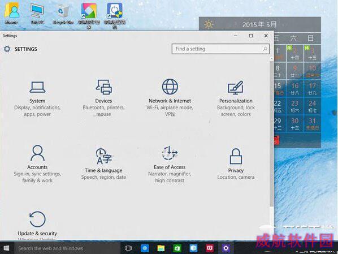Open Task View on the taskbar

click(128, 248)
